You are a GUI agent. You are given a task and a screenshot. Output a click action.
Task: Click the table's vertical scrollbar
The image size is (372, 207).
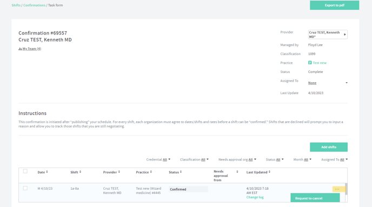[346, 189]
